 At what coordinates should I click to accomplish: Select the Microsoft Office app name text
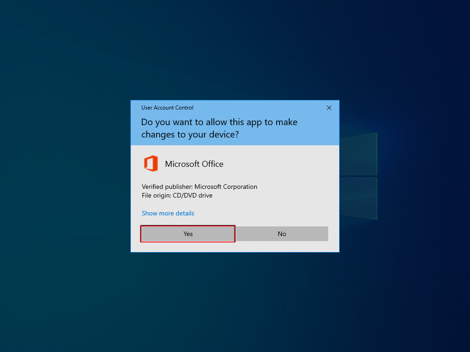coord(194,164)
